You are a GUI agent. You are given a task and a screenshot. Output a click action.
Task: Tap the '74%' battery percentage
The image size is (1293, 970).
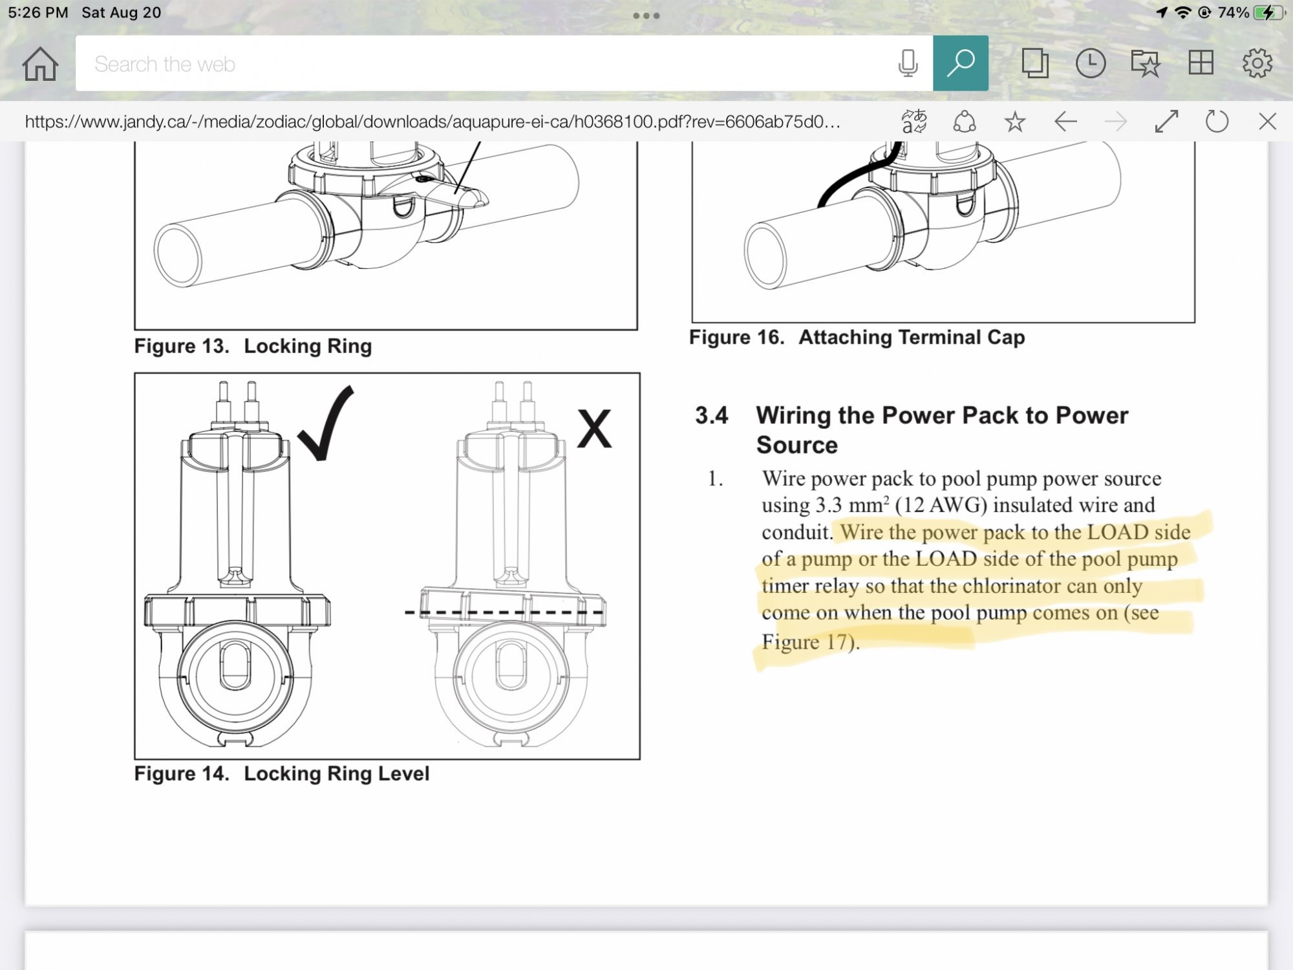click(x=1233, y=12)
